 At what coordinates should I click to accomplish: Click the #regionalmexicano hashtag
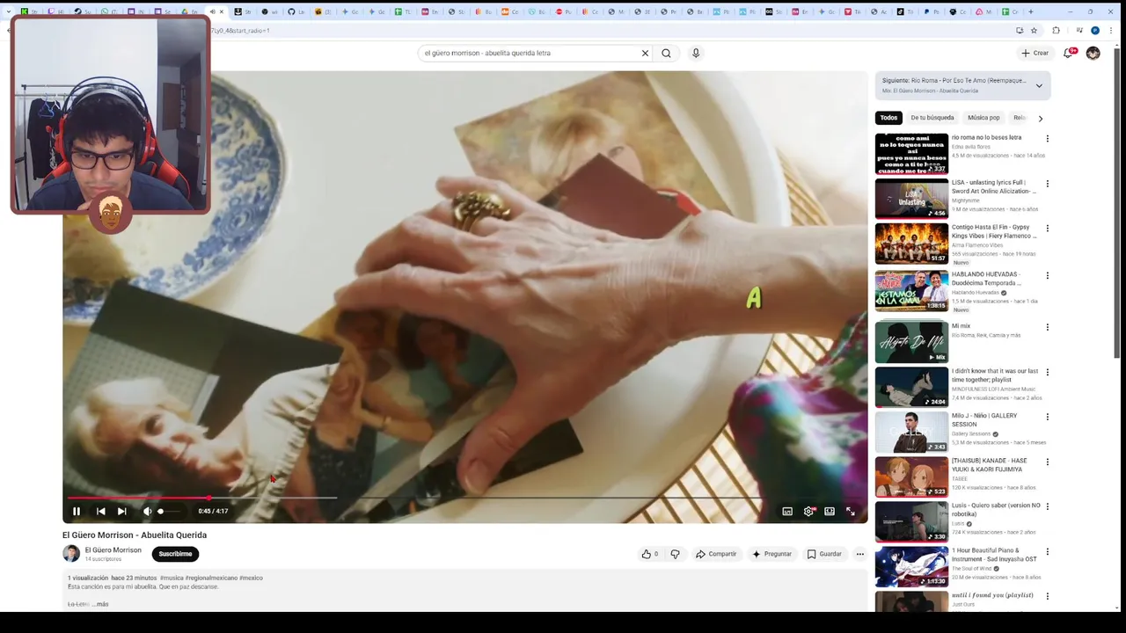[211, 578]
